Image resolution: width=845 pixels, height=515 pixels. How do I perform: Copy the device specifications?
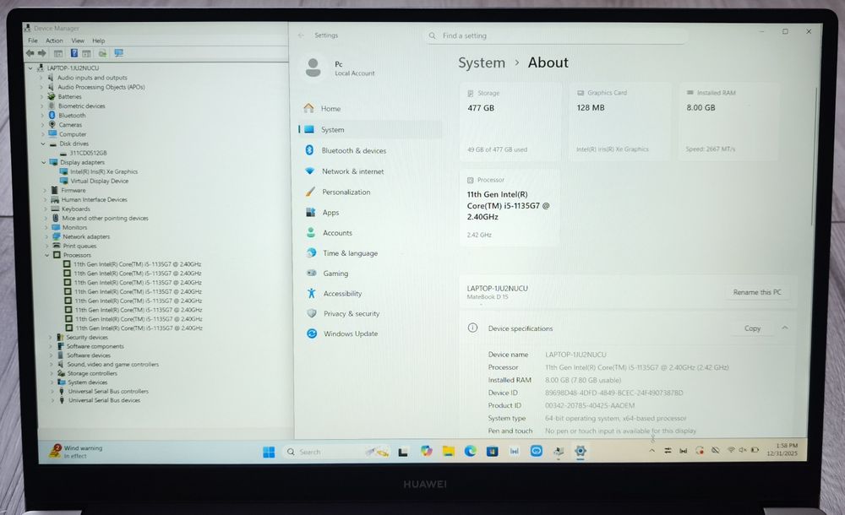752,328
